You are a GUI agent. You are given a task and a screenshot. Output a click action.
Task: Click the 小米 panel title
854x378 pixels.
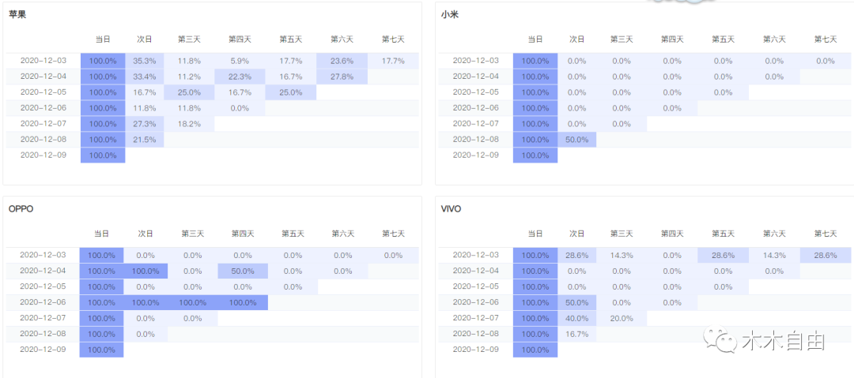(450, 14)
